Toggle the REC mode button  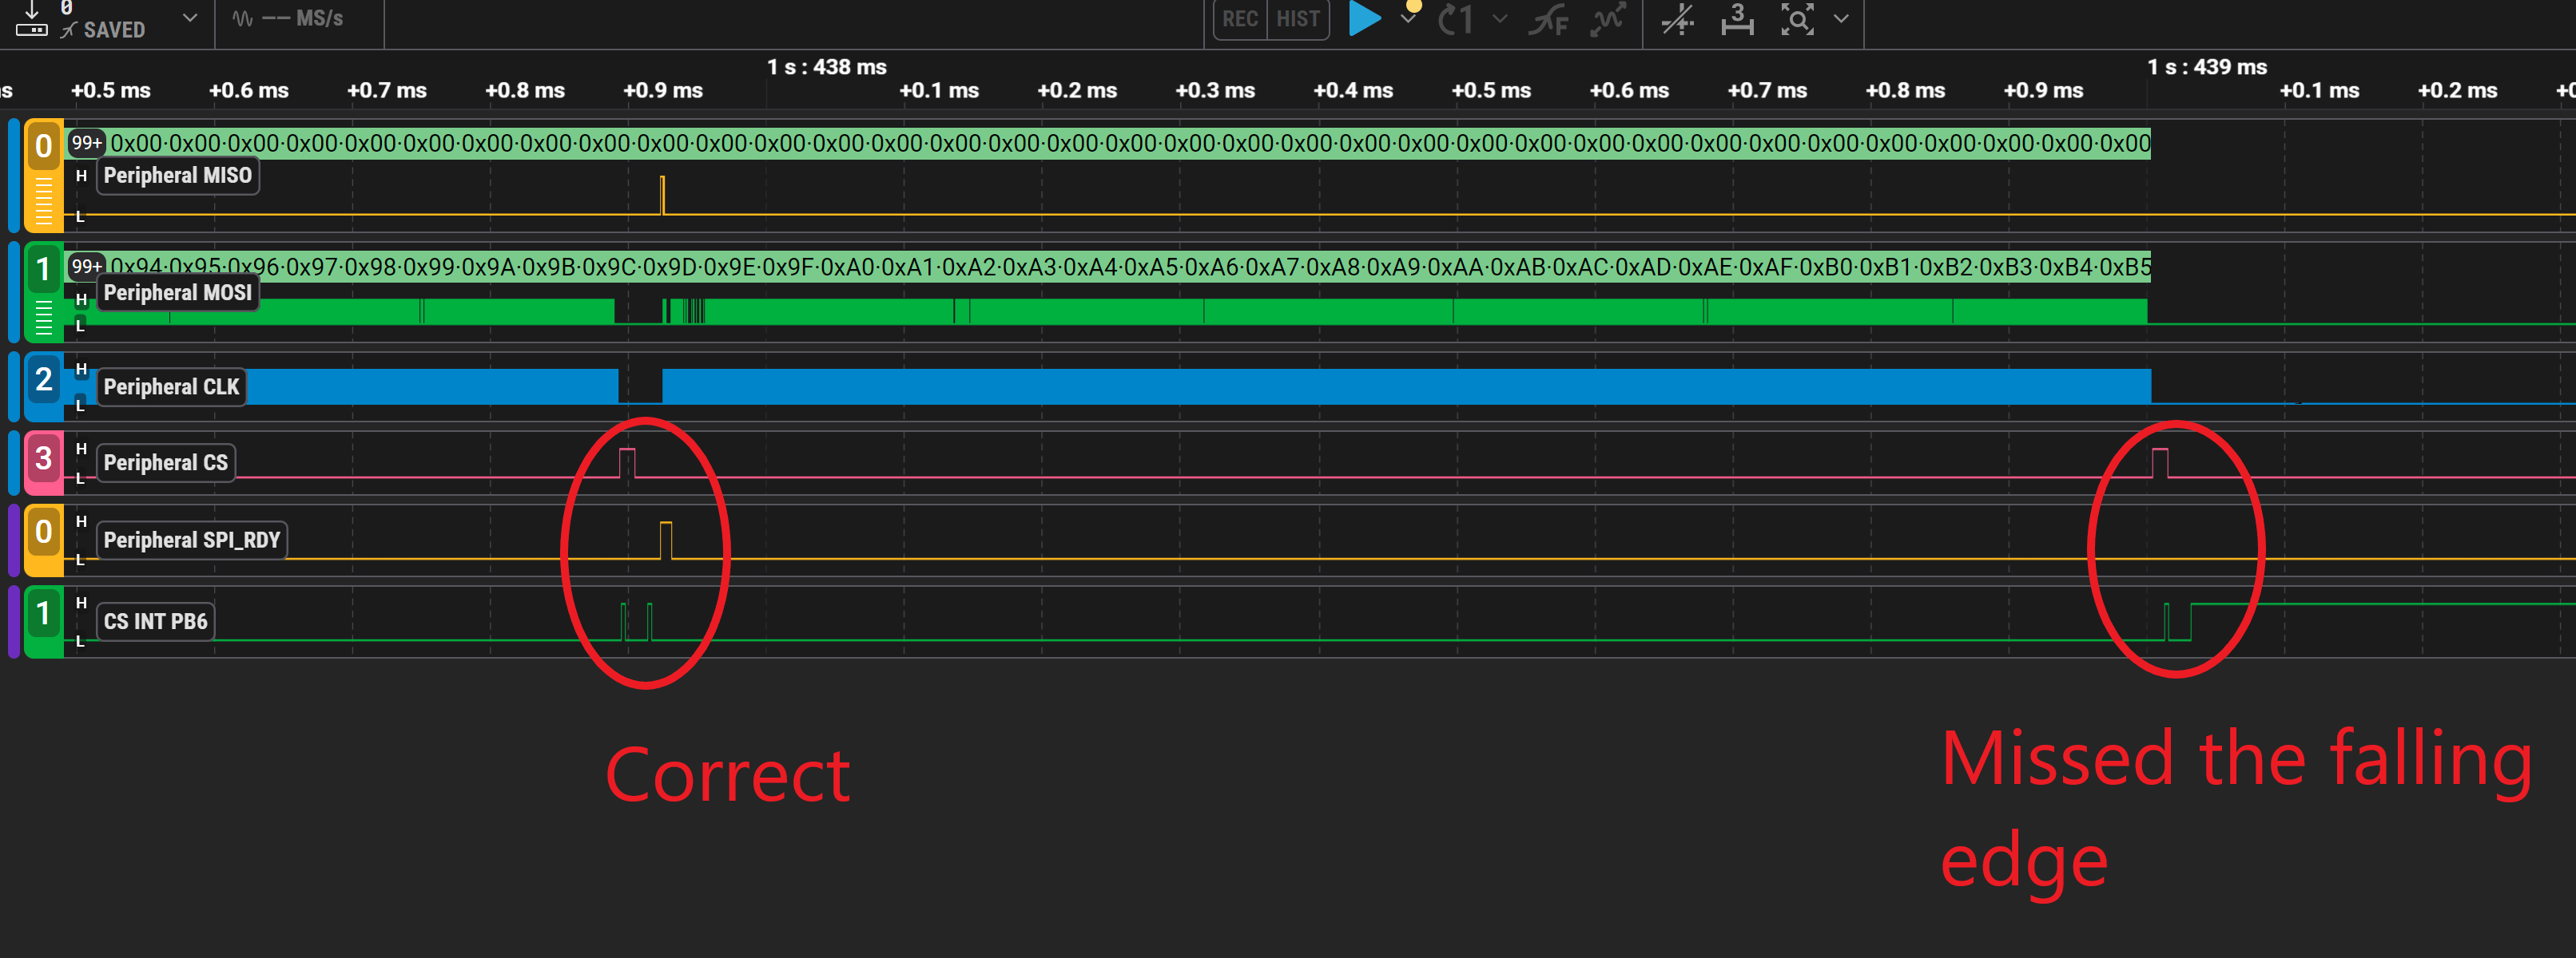pos(1240,19)
